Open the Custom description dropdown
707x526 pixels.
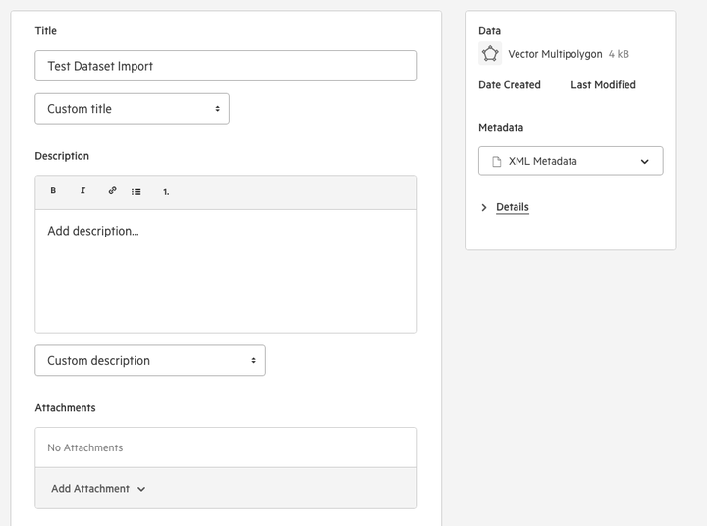tap(150, 360)
